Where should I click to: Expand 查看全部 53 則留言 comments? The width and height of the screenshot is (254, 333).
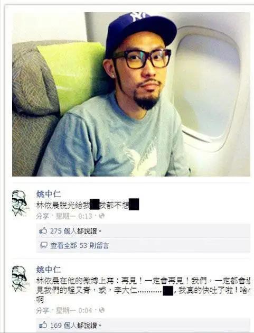tap(79, 245)
